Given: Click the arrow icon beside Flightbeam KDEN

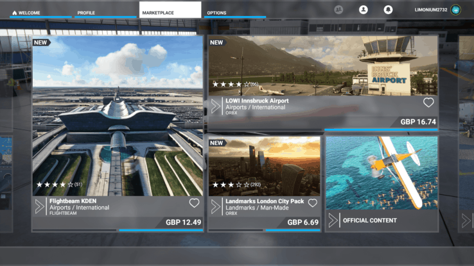Looking at the screenshot, I should pos(39,206).
